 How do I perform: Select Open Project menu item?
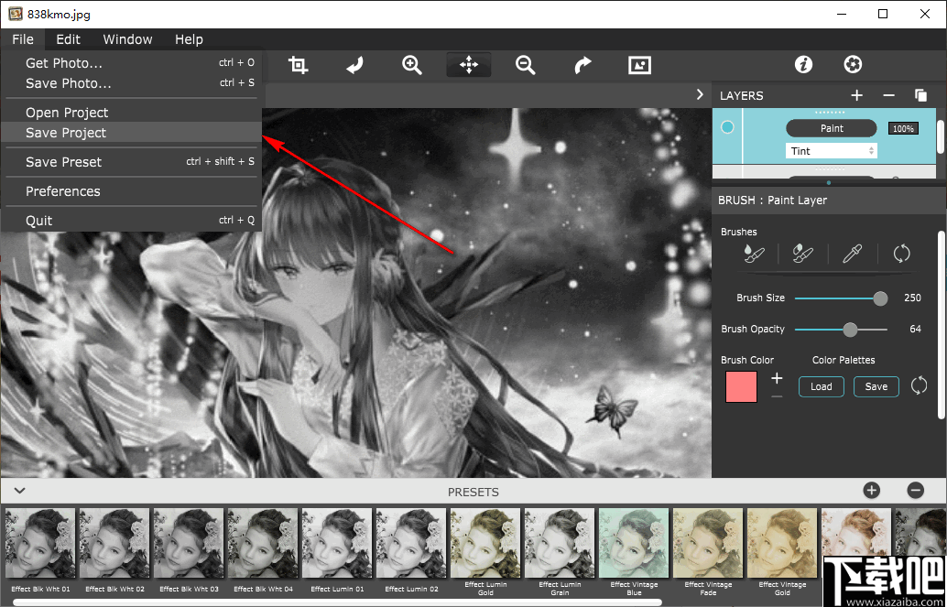pyautogui.click(x=131, y=113)
